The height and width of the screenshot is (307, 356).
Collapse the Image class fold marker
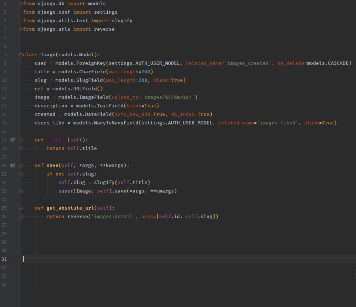coord(21,55)
